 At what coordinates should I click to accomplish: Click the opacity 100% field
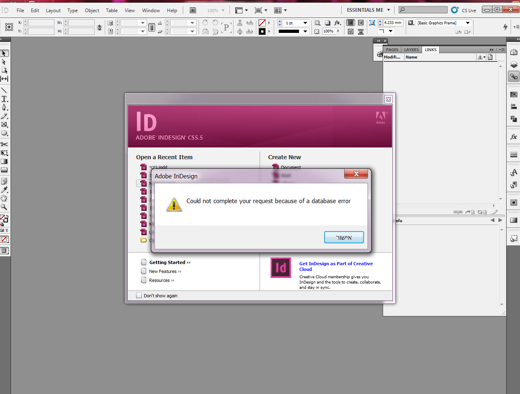(329, 31)
